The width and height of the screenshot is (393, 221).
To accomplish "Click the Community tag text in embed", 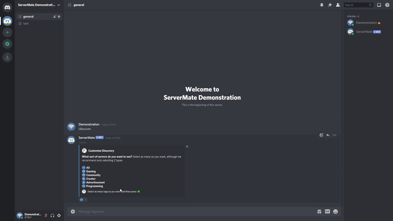I will pyautogui.click(x=93, y=175).
